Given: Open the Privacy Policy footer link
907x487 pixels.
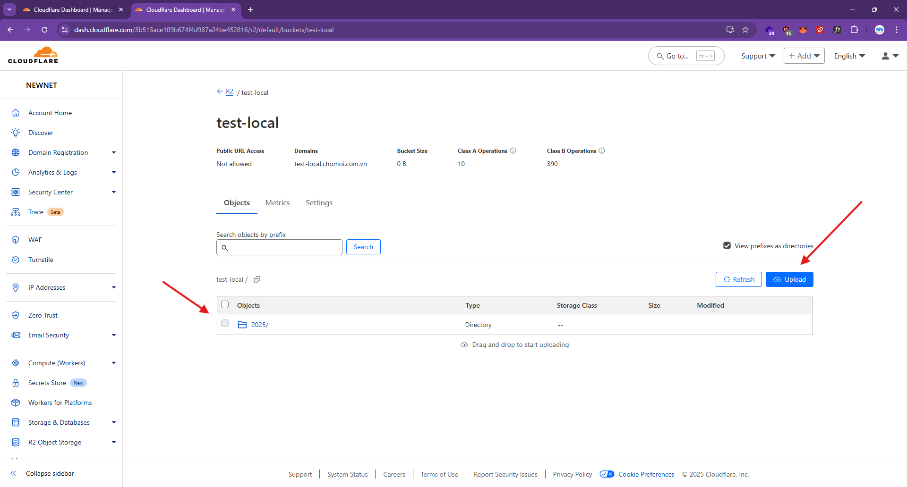Looking at the screenshot, I should (x=573, y=474).
